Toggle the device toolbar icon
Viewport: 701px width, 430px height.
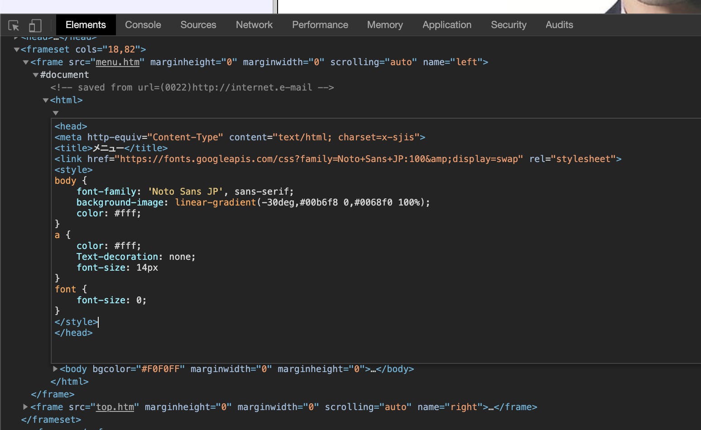click(x=35, y=25)
